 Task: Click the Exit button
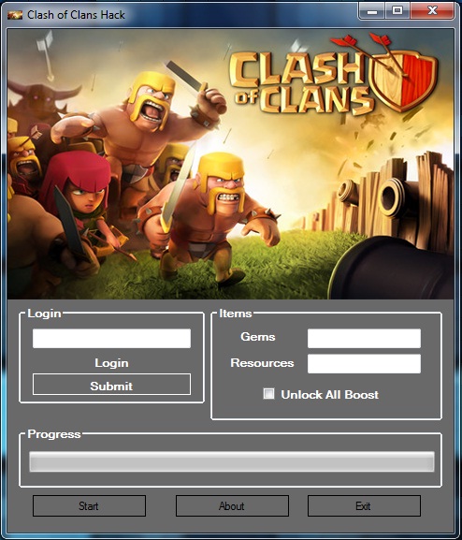click(x=364, y=506)
